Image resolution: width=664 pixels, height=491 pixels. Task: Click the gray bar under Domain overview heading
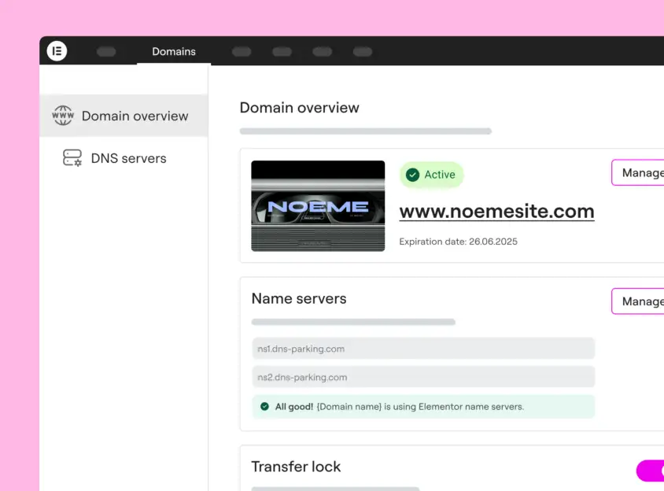click(x=365, y=131)
